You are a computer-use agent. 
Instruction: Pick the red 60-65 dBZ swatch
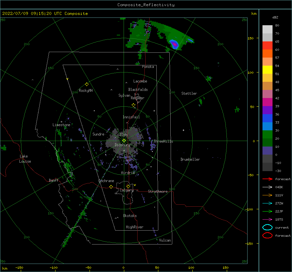pos(267,46)
